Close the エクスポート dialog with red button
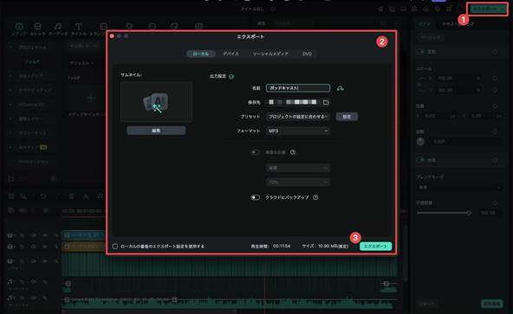Image resolution: width=513 pixels, height=314 pixels. pyautogui.click(x=112, y=36)
